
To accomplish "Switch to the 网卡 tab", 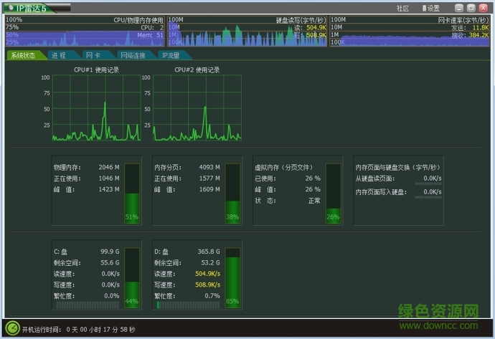I will (93, 55).
